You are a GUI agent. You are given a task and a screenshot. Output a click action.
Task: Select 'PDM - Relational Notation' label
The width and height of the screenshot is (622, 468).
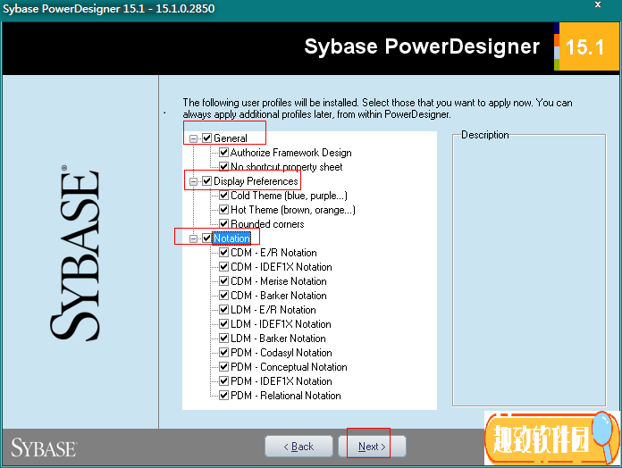tap(286, 395)
